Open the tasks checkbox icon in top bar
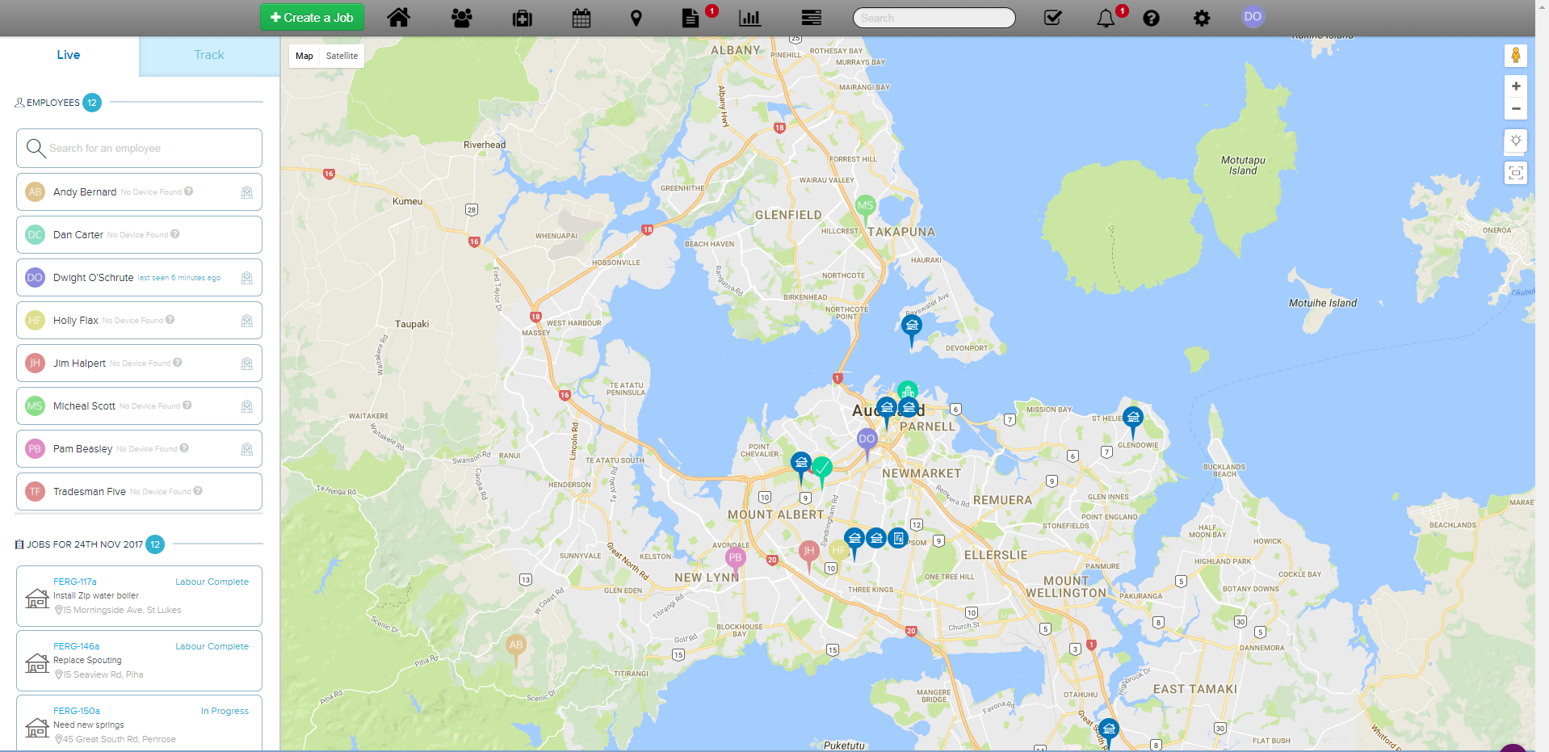This screenshot has width=1549, height=752. [x=1053, y=18]
